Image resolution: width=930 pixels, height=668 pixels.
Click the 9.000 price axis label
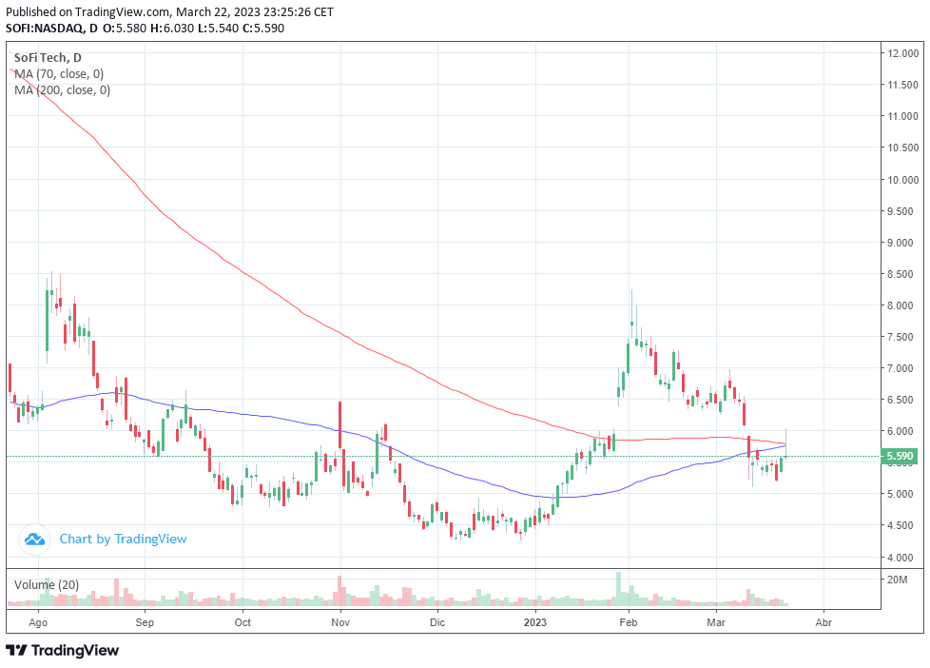901,243
